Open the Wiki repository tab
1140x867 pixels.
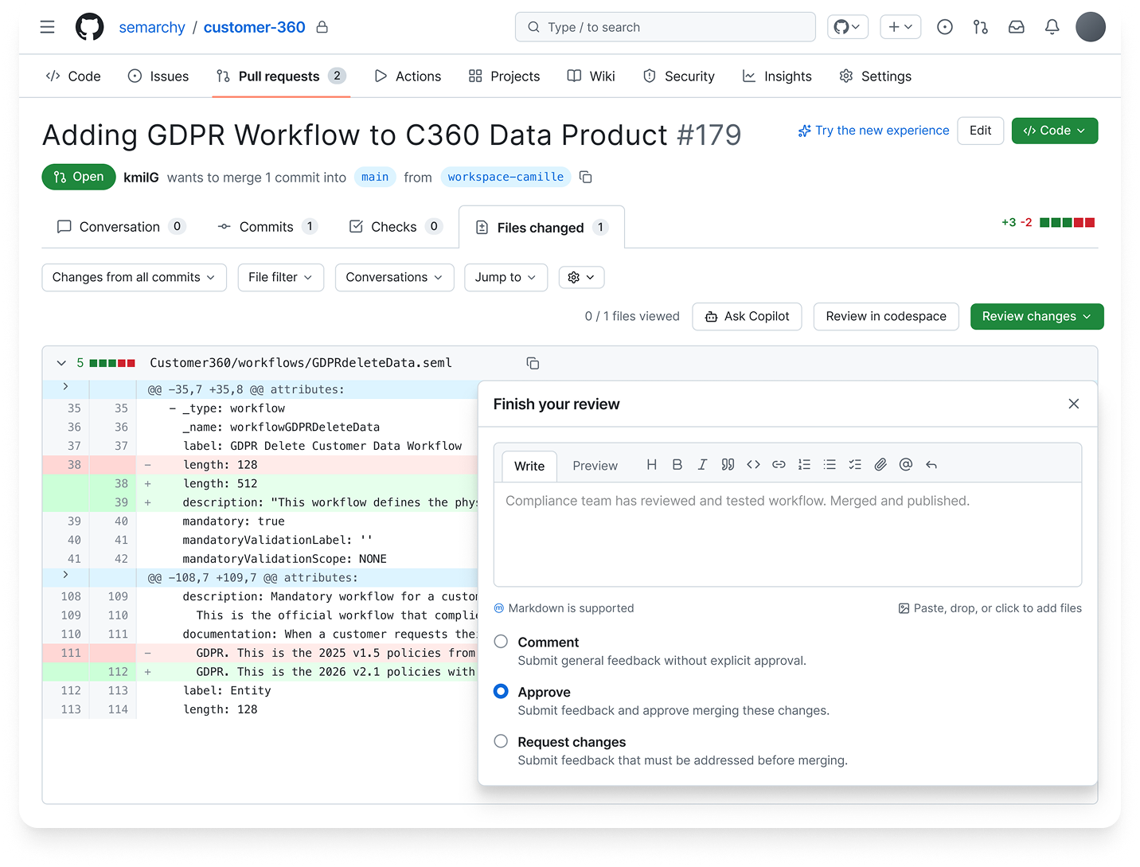(591, 76)
